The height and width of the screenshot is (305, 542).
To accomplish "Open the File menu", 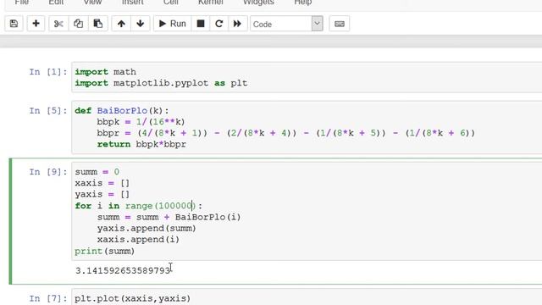I will coord(22,2).
